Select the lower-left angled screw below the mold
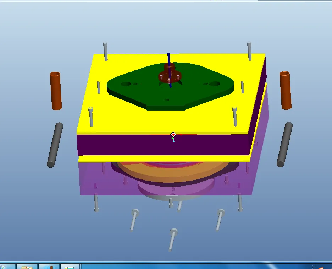The width and height of the screenshot is (332, 269). point(134,220)
